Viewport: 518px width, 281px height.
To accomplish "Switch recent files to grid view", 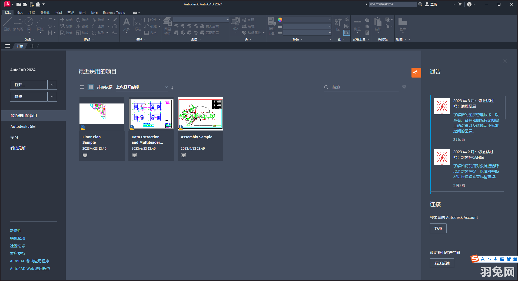I will click(91, 87).
